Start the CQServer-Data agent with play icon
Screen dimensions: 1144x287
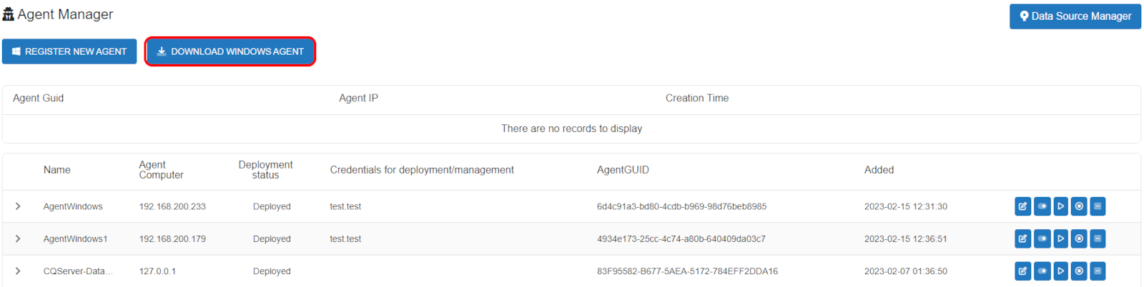[x=1061, y=271]
